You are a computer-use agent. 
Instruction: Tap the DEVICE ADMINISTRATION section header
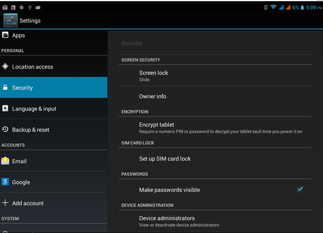[147, 205]
